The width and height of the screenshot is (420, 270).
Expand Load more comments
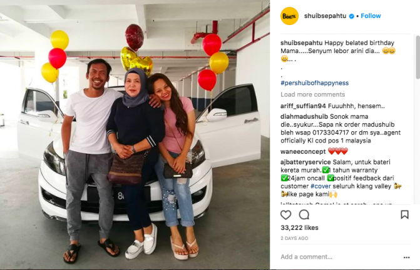pos(312,94)
